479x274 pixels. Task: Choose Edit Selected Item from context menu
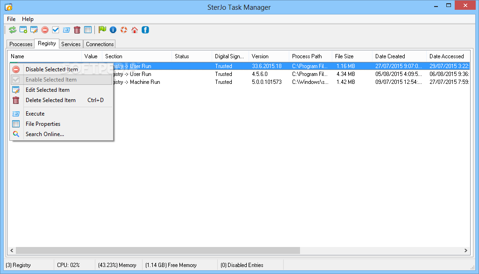(x=61, y=90)
